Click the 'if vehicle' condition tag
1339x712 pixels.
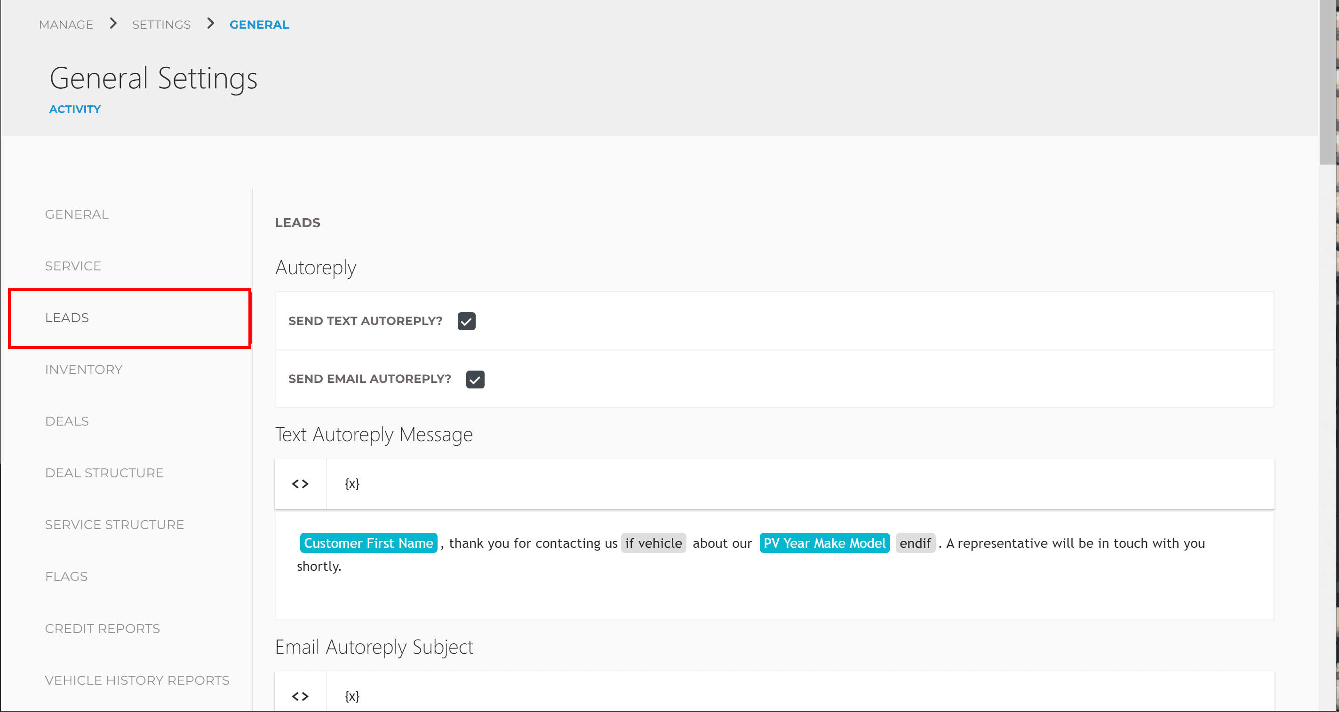pyautogui.click(x=653, y=543)
